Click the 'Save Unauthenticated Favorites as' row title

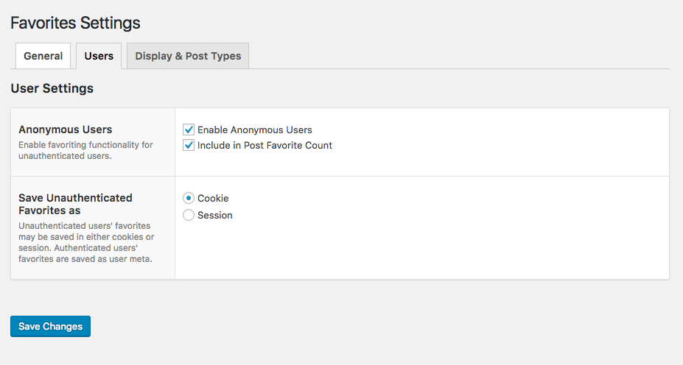(x=75, y=204)
